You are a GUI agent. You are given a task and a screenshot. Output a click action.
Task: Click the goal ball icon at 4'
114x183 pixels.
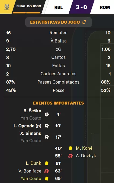pos(47,114)
